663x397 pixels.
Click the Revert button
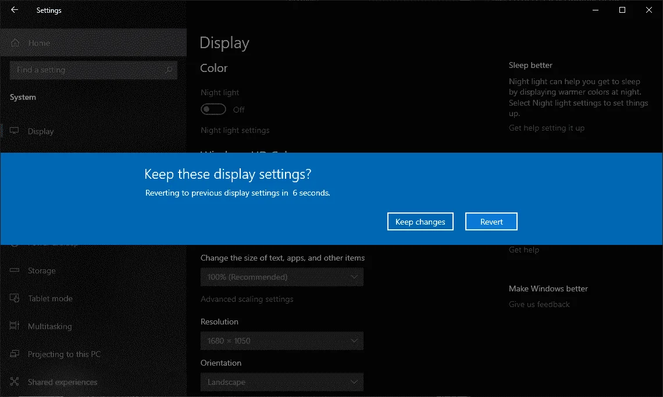(491, 222)
